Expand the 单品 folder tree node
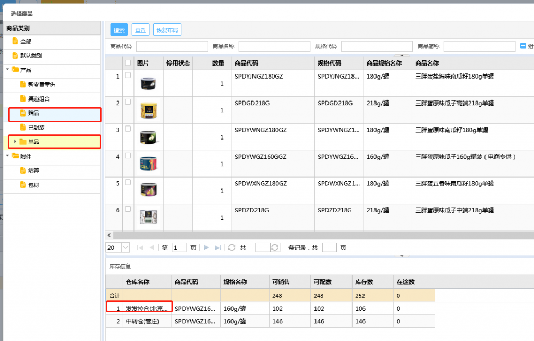534x341 pixels. 15,142
